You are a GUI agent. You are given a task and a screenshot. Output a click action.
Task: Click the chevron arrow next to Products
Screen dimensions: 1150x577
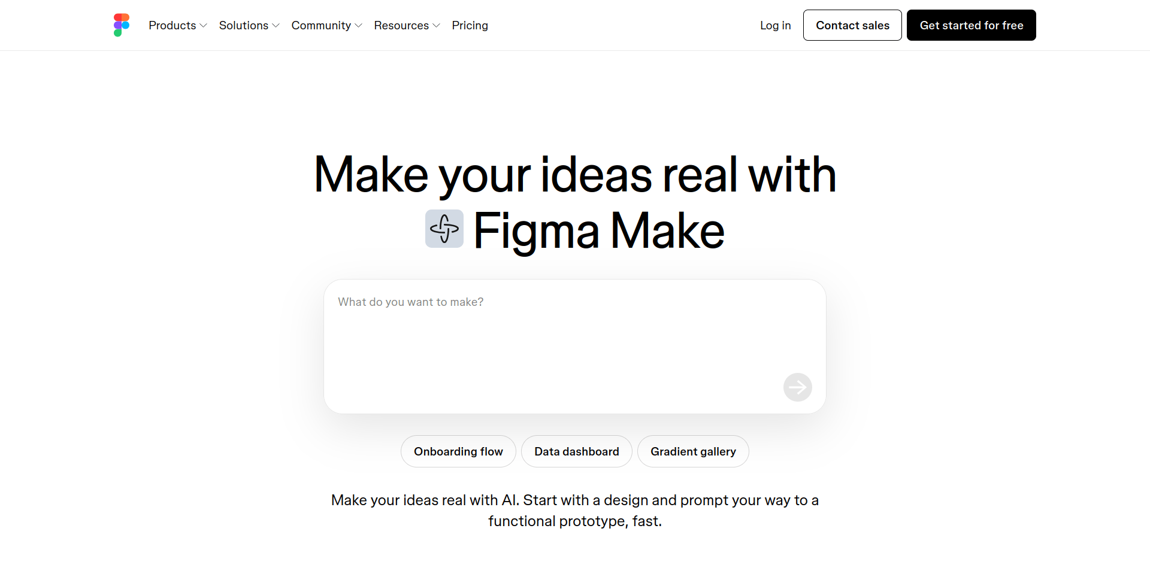tap(204, 26)
